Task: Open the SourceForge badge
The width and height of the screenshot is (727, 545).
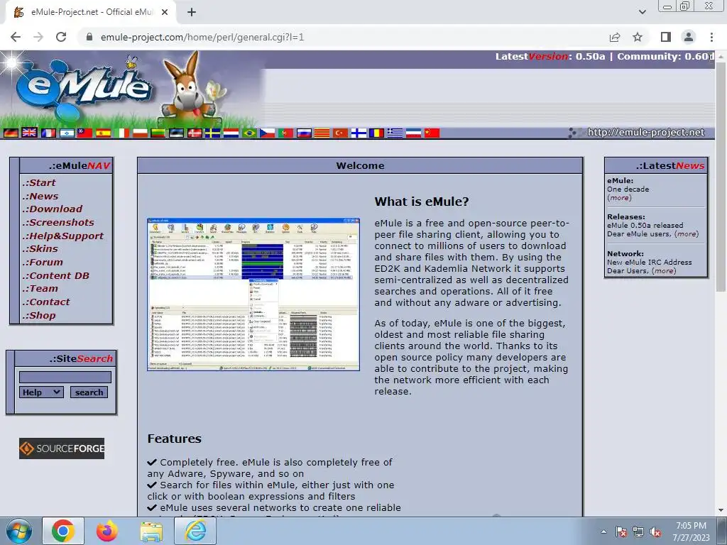Action: point(62,448)
